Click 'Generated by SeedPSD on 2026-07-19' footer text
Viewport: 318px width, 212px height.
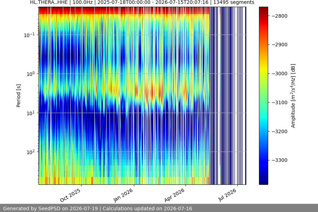(51, 208)
